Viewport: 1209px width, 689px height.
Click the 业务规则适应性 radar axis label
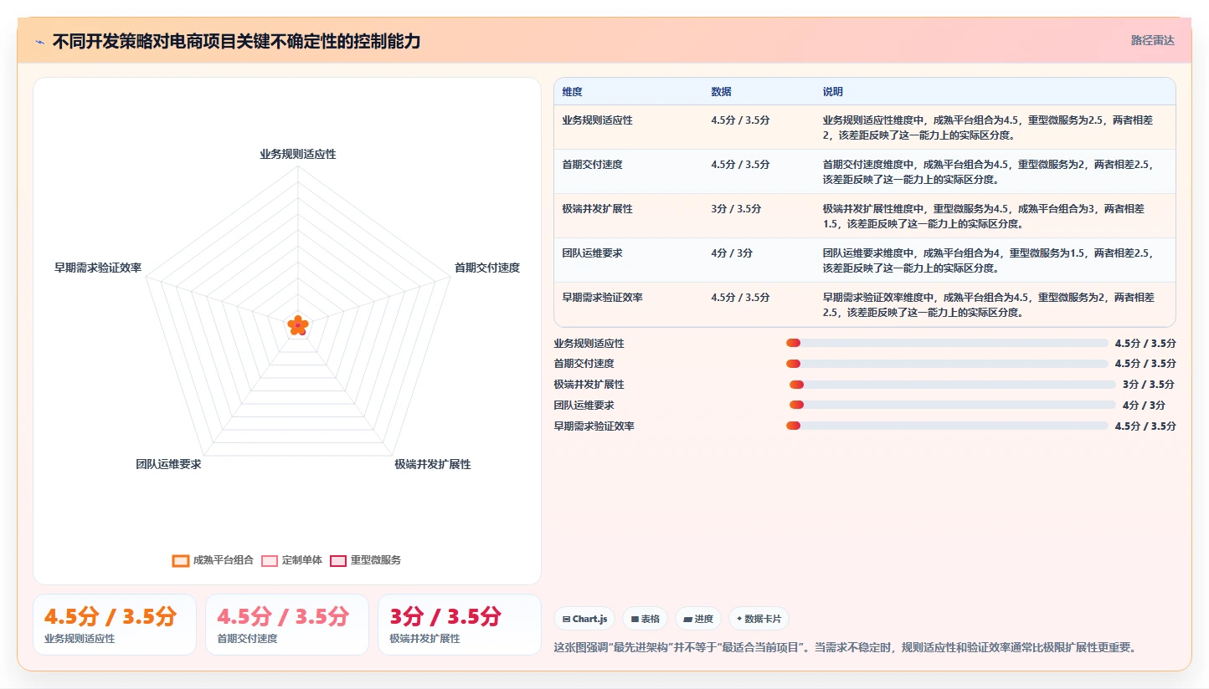point(298,154)
